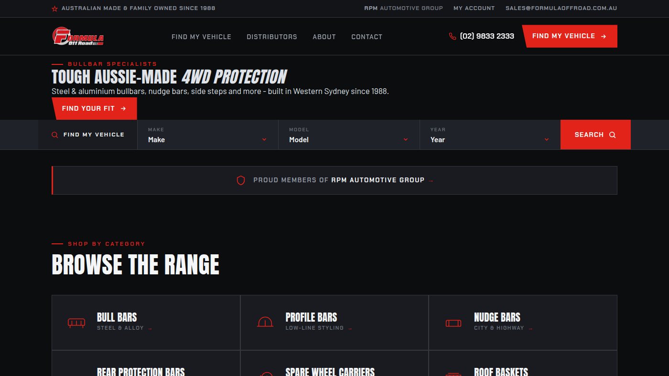Open the Model dropdown
Image resolution: width=669 pixels, height=376 pixels.
[x=349, y=135]
